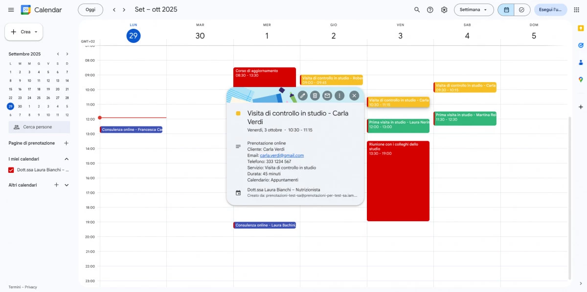The height and width of the screenshot is (292, 587).
Task: Uncheck the Dott.ssa Laura Bianchi calendar
Action: coord(11,170)
